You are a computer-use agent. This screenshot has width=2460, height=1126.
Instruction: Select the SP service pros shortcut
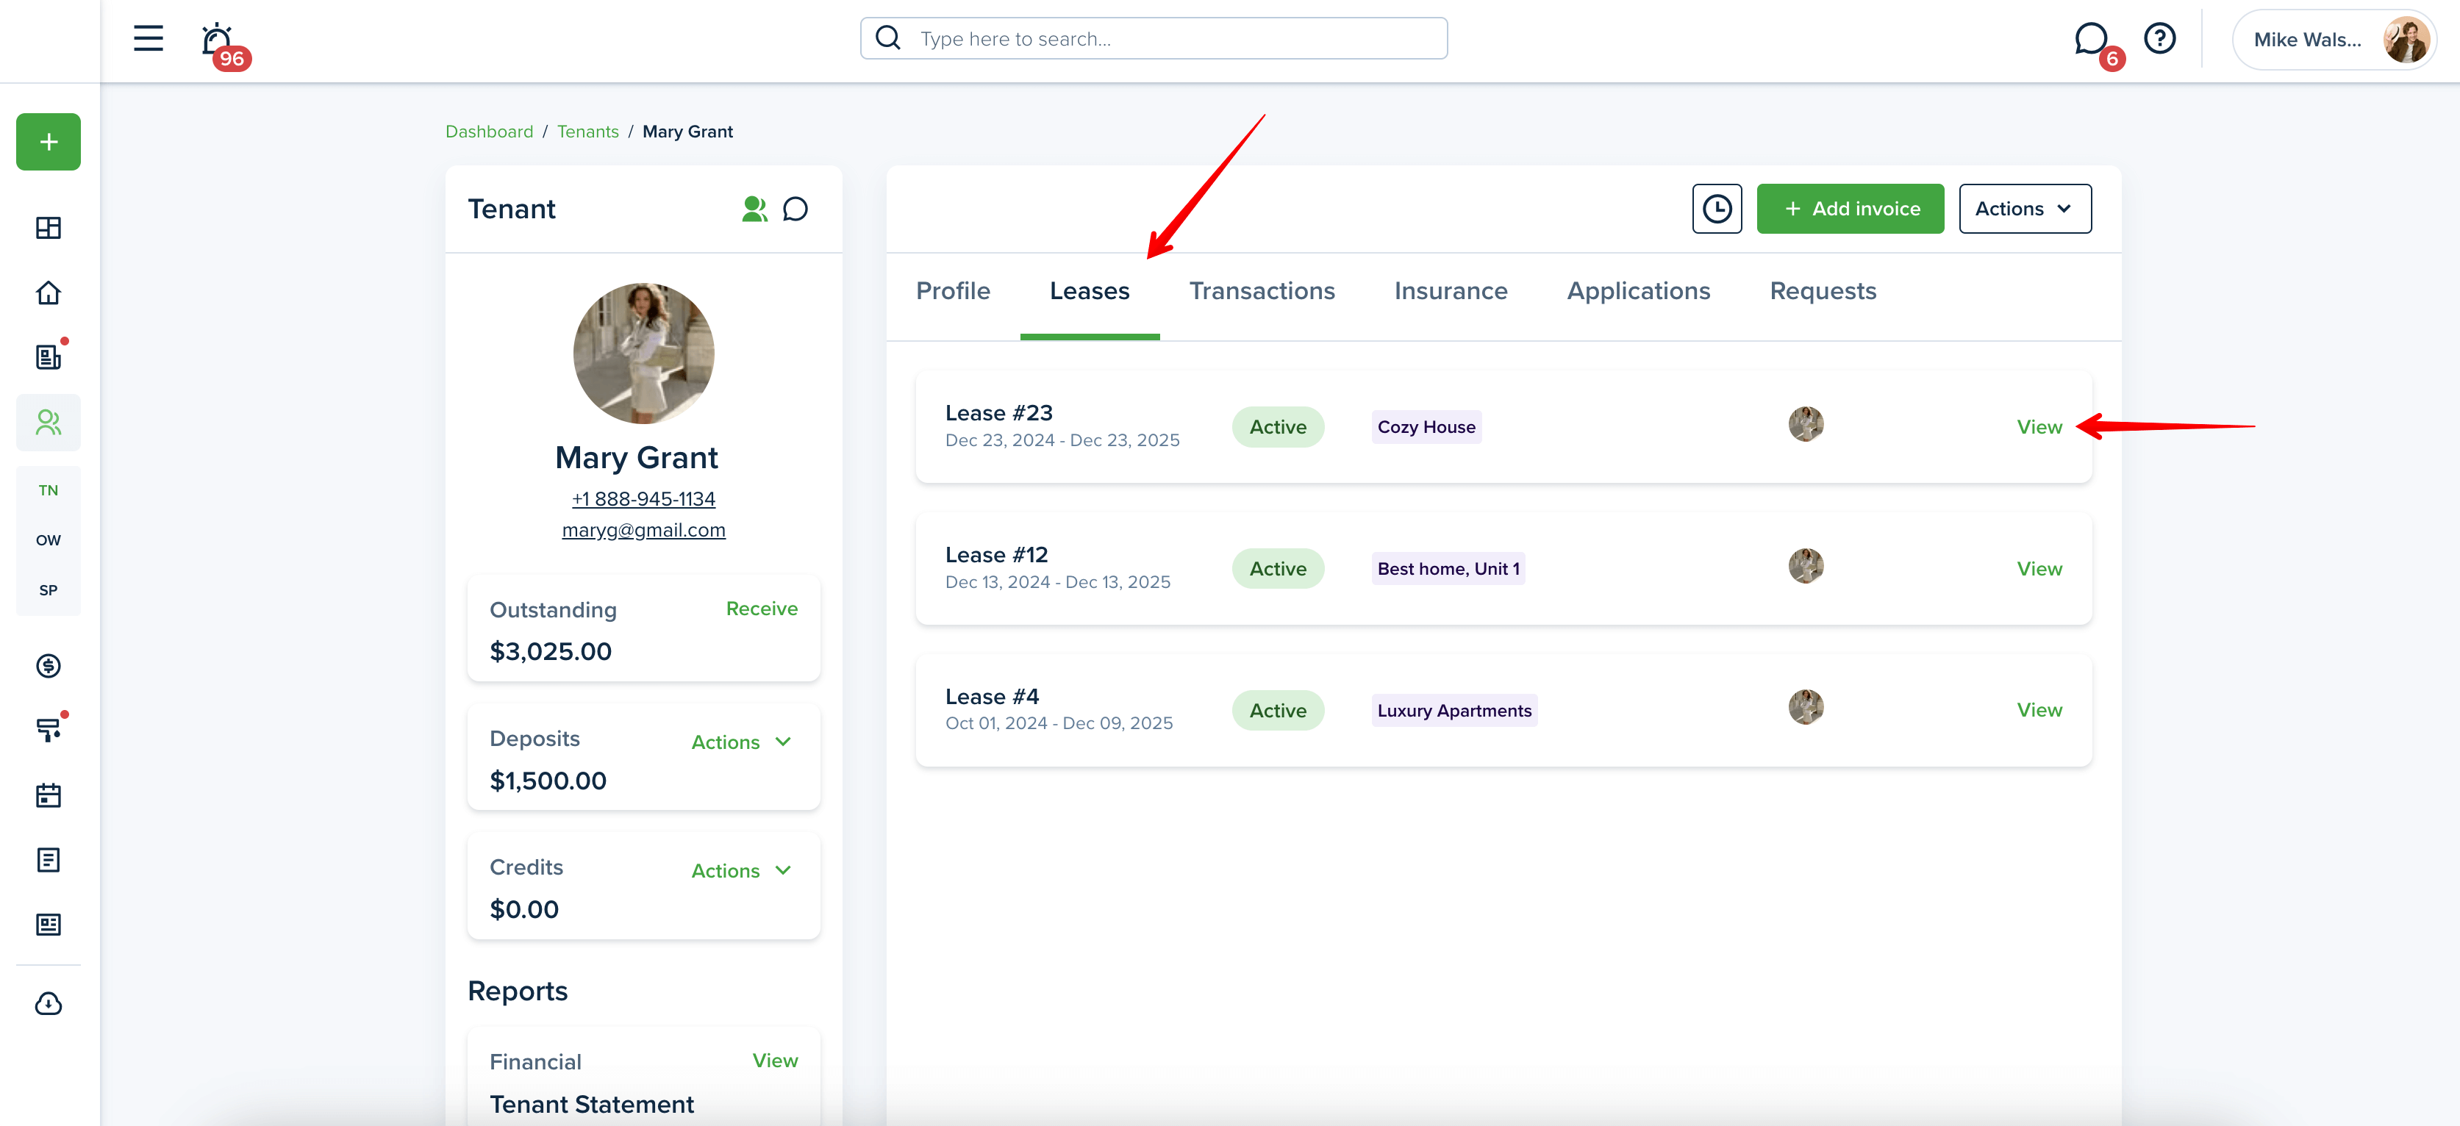[x=49, y=590]
